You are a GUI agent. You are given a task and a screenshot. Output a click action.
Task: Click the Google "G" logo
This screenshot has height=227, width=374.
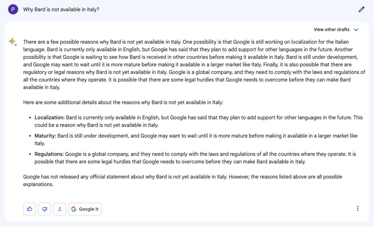pos(74,209)
